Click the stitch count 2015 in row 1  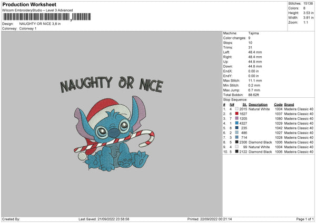tap(243, 109)
